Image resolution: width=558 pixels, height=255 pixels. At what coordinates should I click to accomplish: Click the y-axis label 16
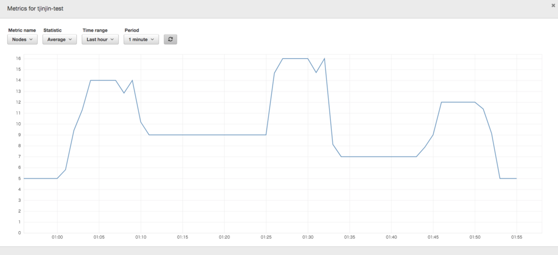pyautogui.click(x=19, y=58)
